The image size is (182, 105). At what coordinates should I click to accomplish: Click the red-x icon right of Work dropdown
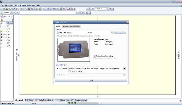111,9
